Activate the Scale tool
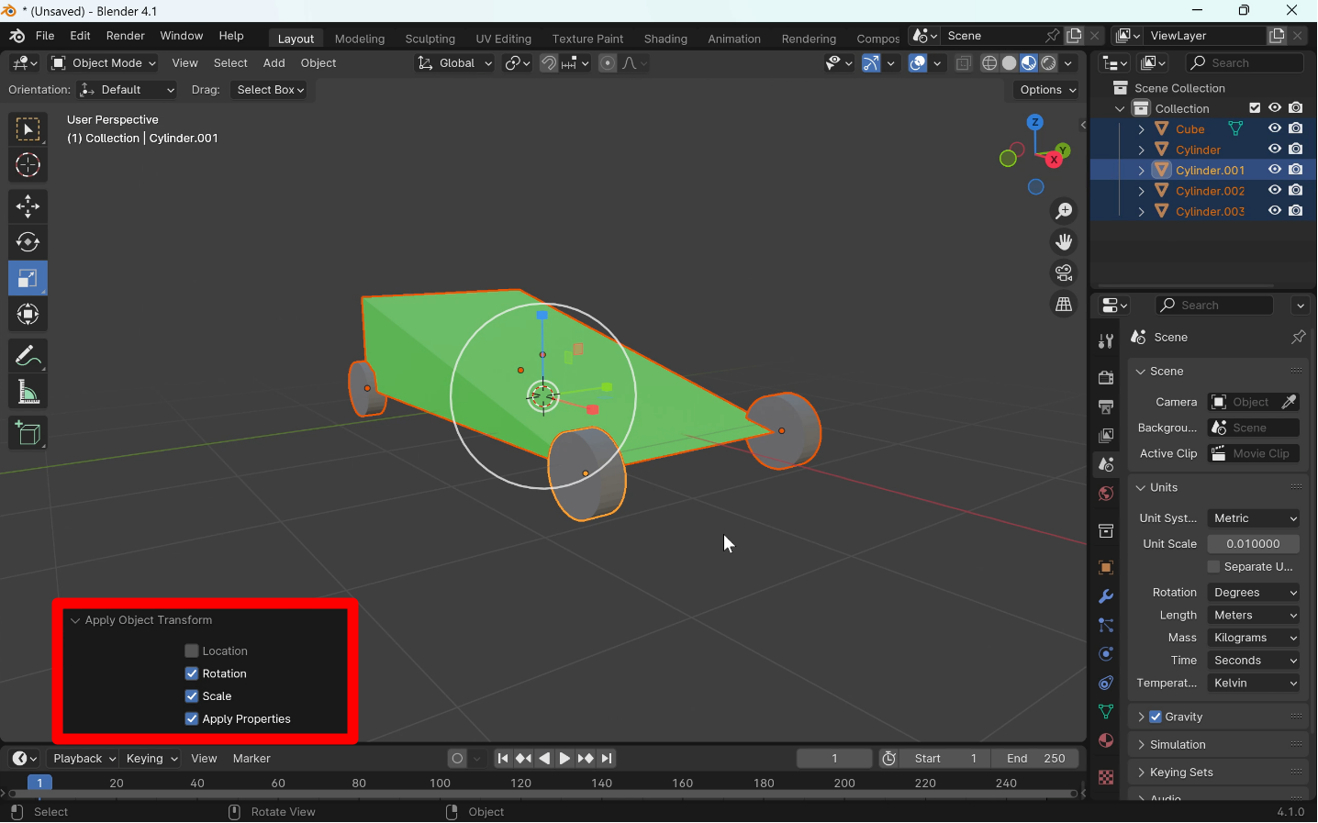Viewport: 1318px width, 823px height. pyautogui.click(x=28, y=278)
